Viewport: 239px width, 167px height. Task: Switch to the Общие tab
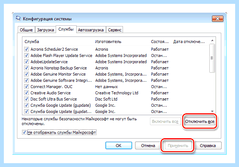tap(26, 30)
